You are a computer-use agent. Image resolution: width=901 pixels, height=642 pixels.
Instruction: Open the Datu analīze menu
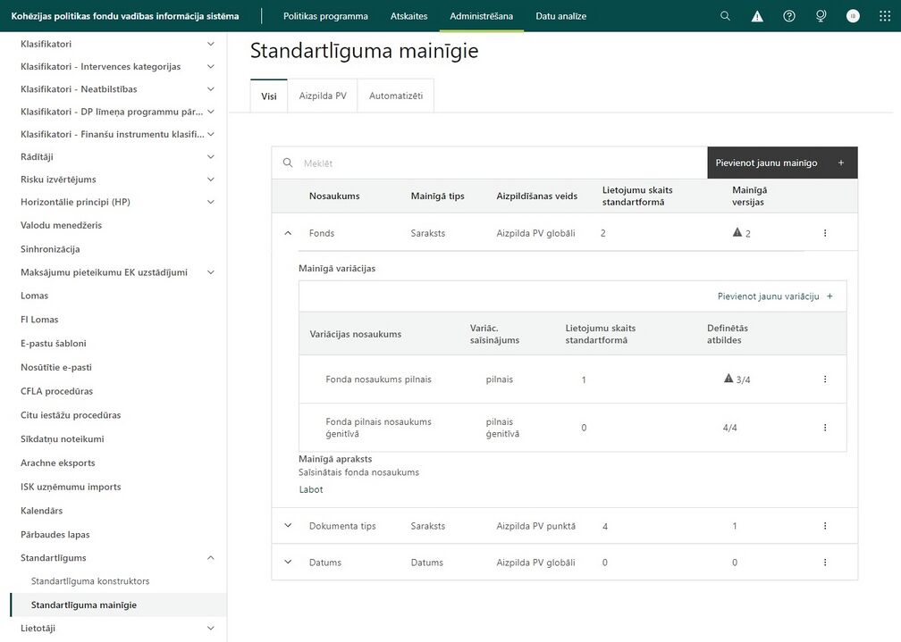560,16
